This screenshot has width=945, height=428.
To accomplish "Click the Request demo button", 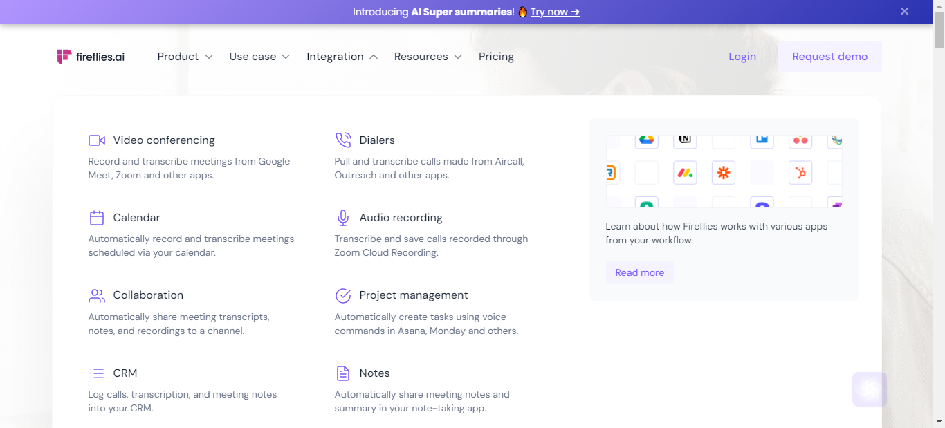I will click(x=830, y=57).
